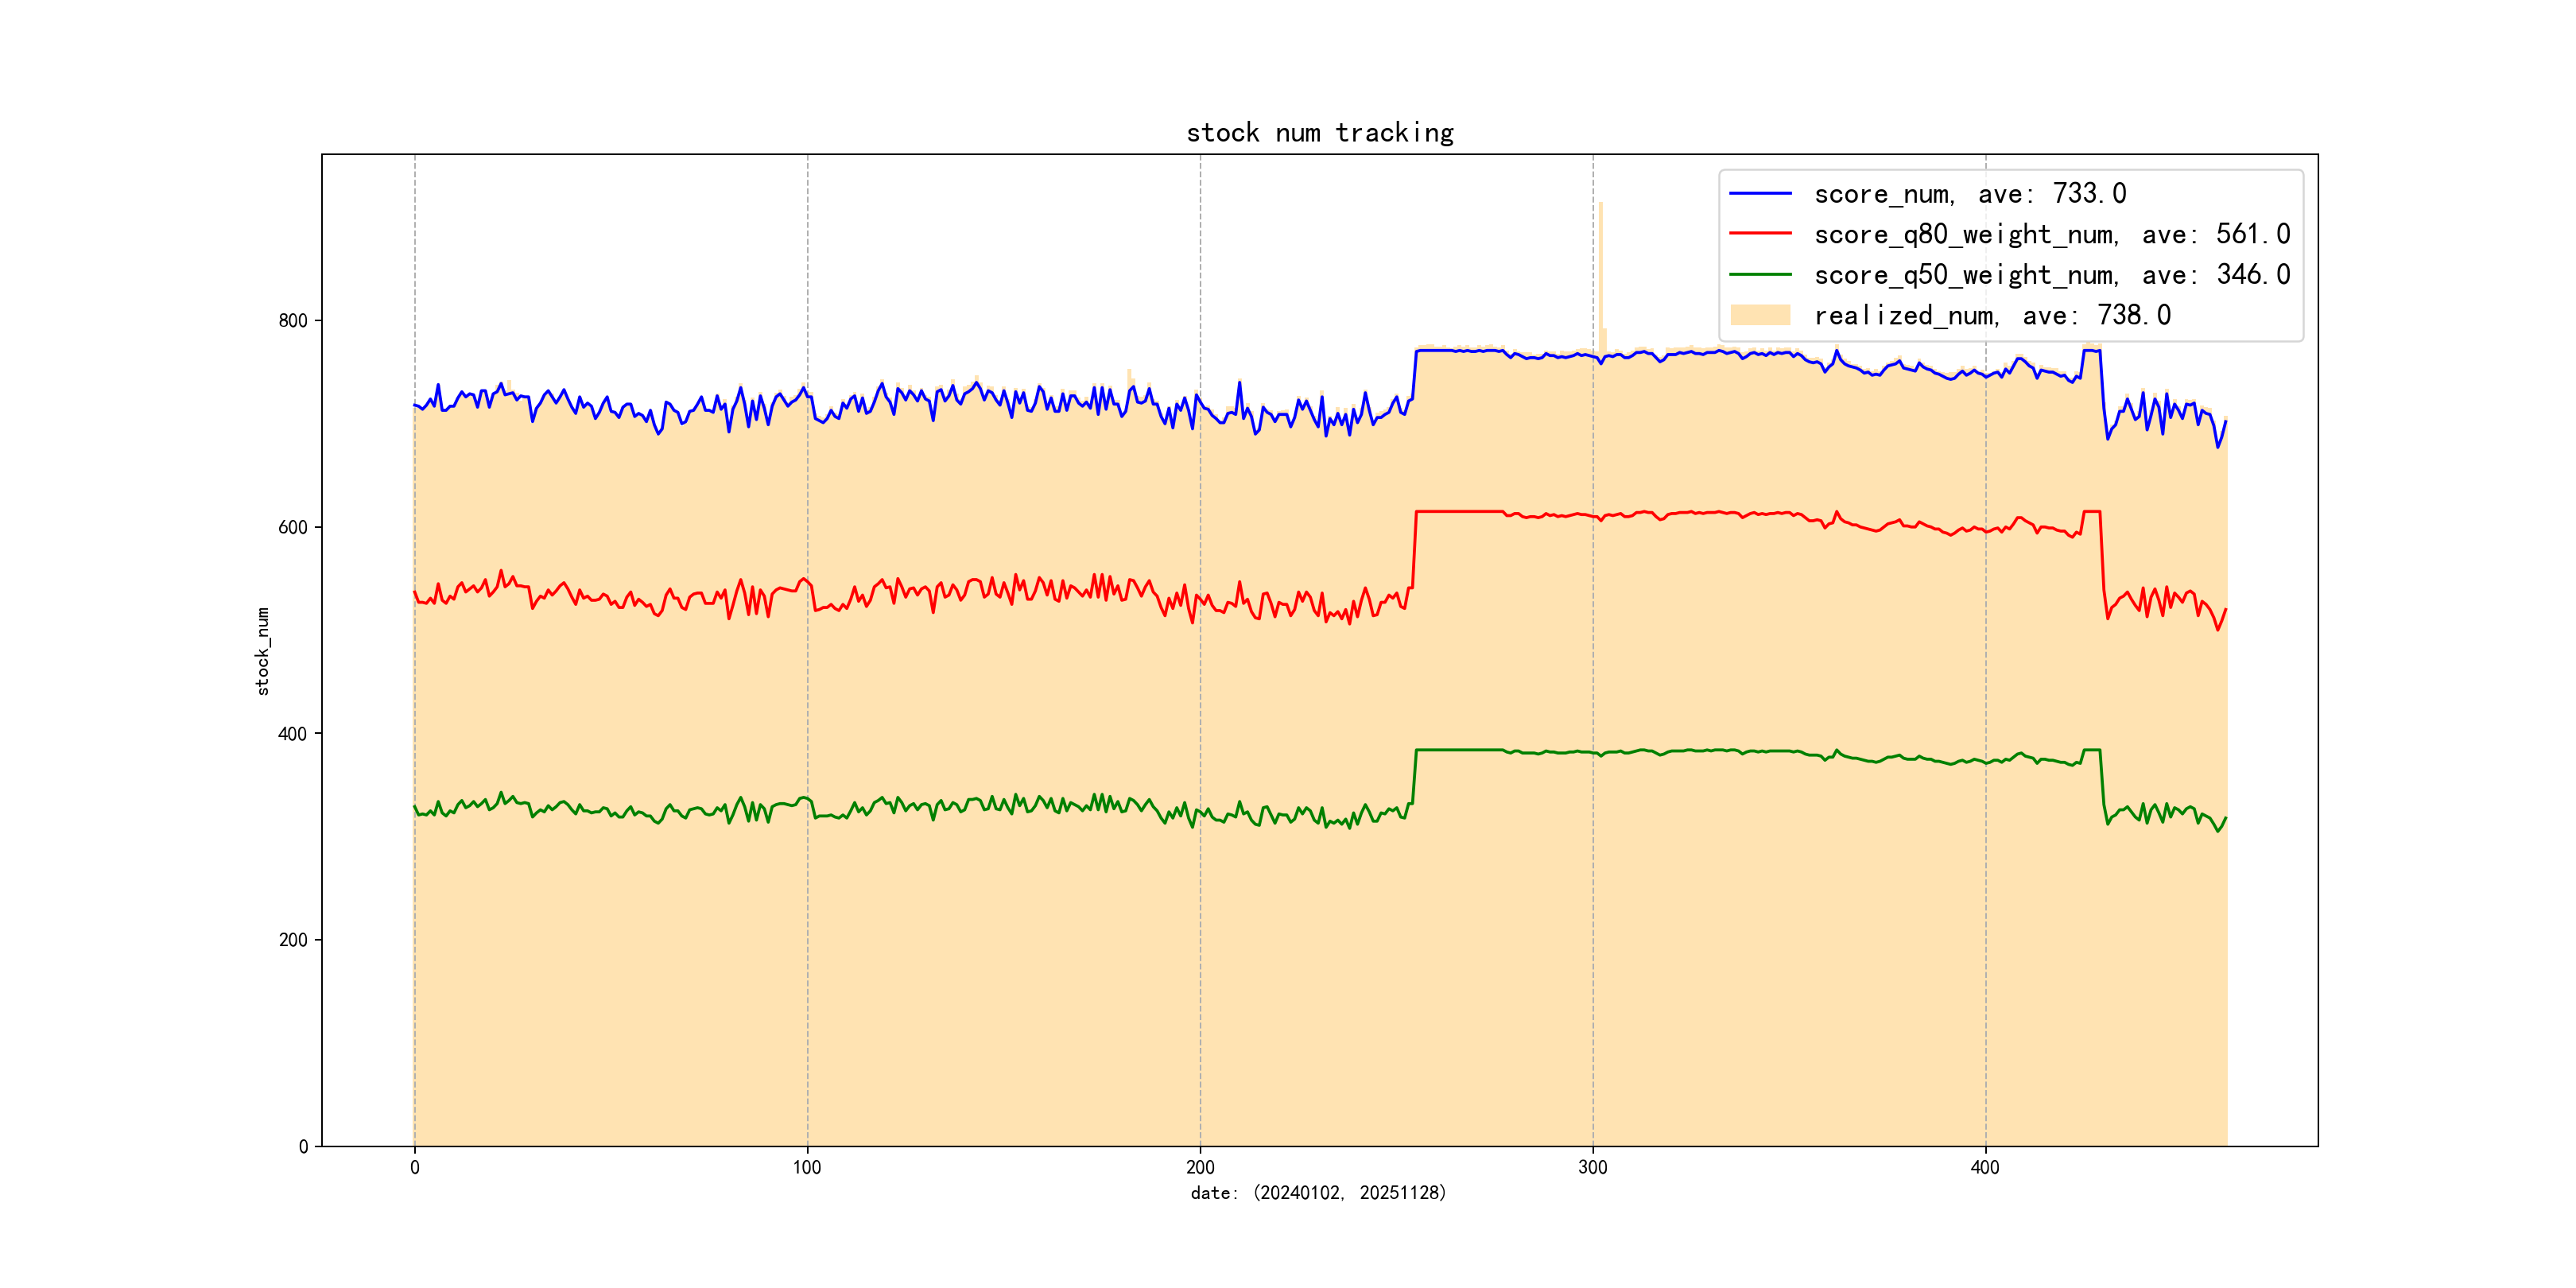Click the y-axis tick label 600
This screenshot has height=1288, width=2576.
pos(293,527)
